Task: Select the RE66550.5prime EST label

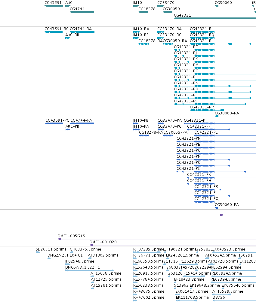Action: 148,261
